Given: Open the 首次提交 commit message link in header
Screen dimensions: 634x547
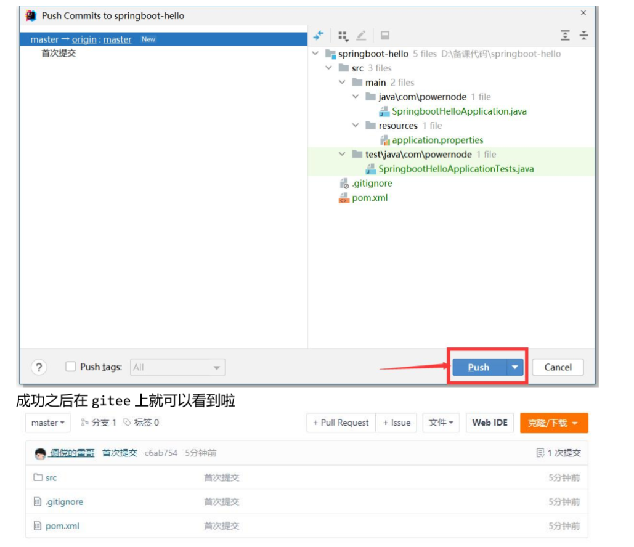Looking at the screenshot, I should [x=120, y=453].
